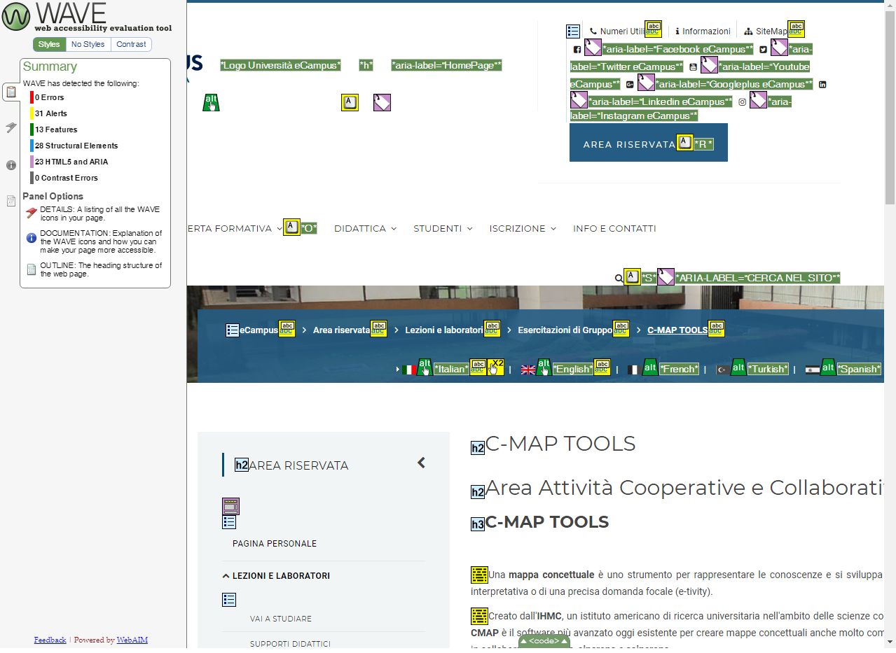The image size is (896, 653).
Task: Visit the WebAIM link
Action: 132,640
